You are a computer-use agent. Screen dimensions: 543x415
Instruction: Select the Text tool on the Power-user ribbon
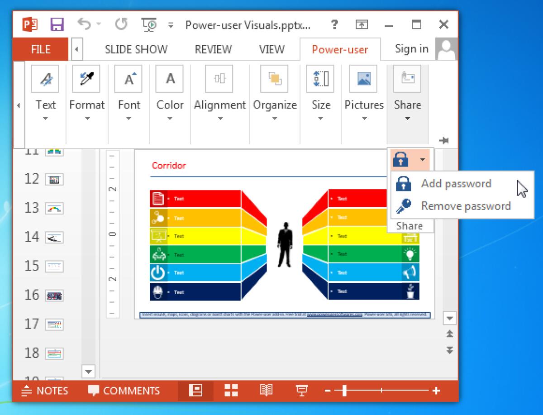(45, 79)
